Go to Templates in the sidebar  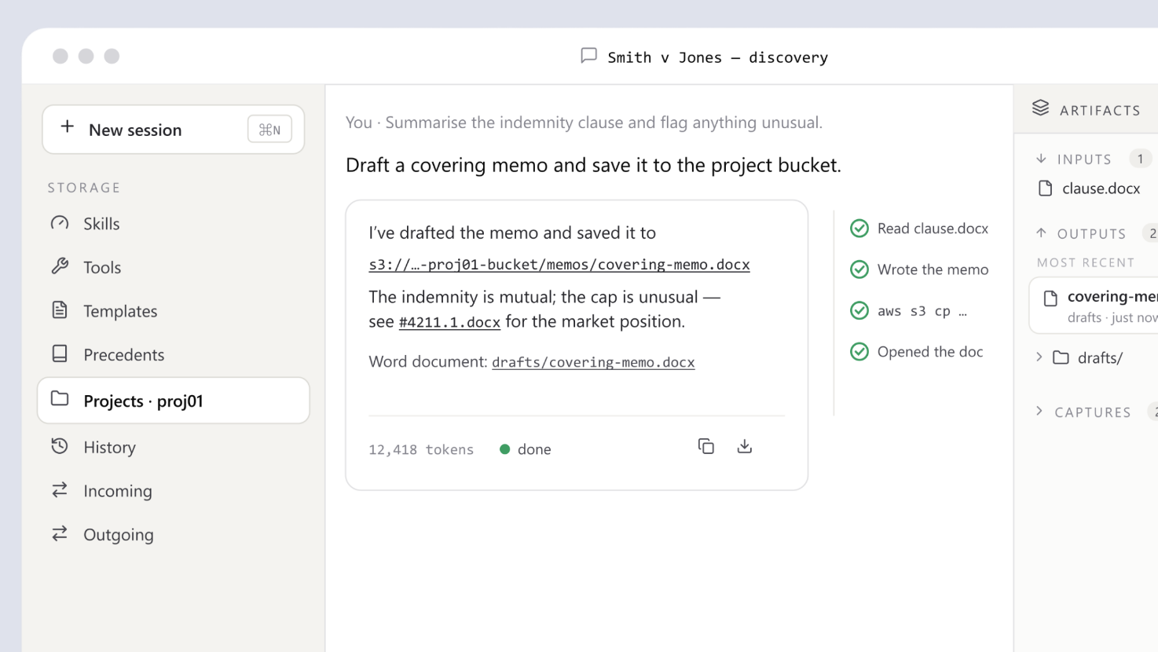click(x=174, y=311)
